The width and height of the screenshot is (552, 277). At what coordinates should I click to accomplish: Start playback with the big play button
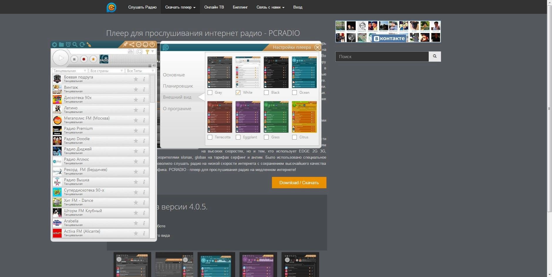click(61, 58)
